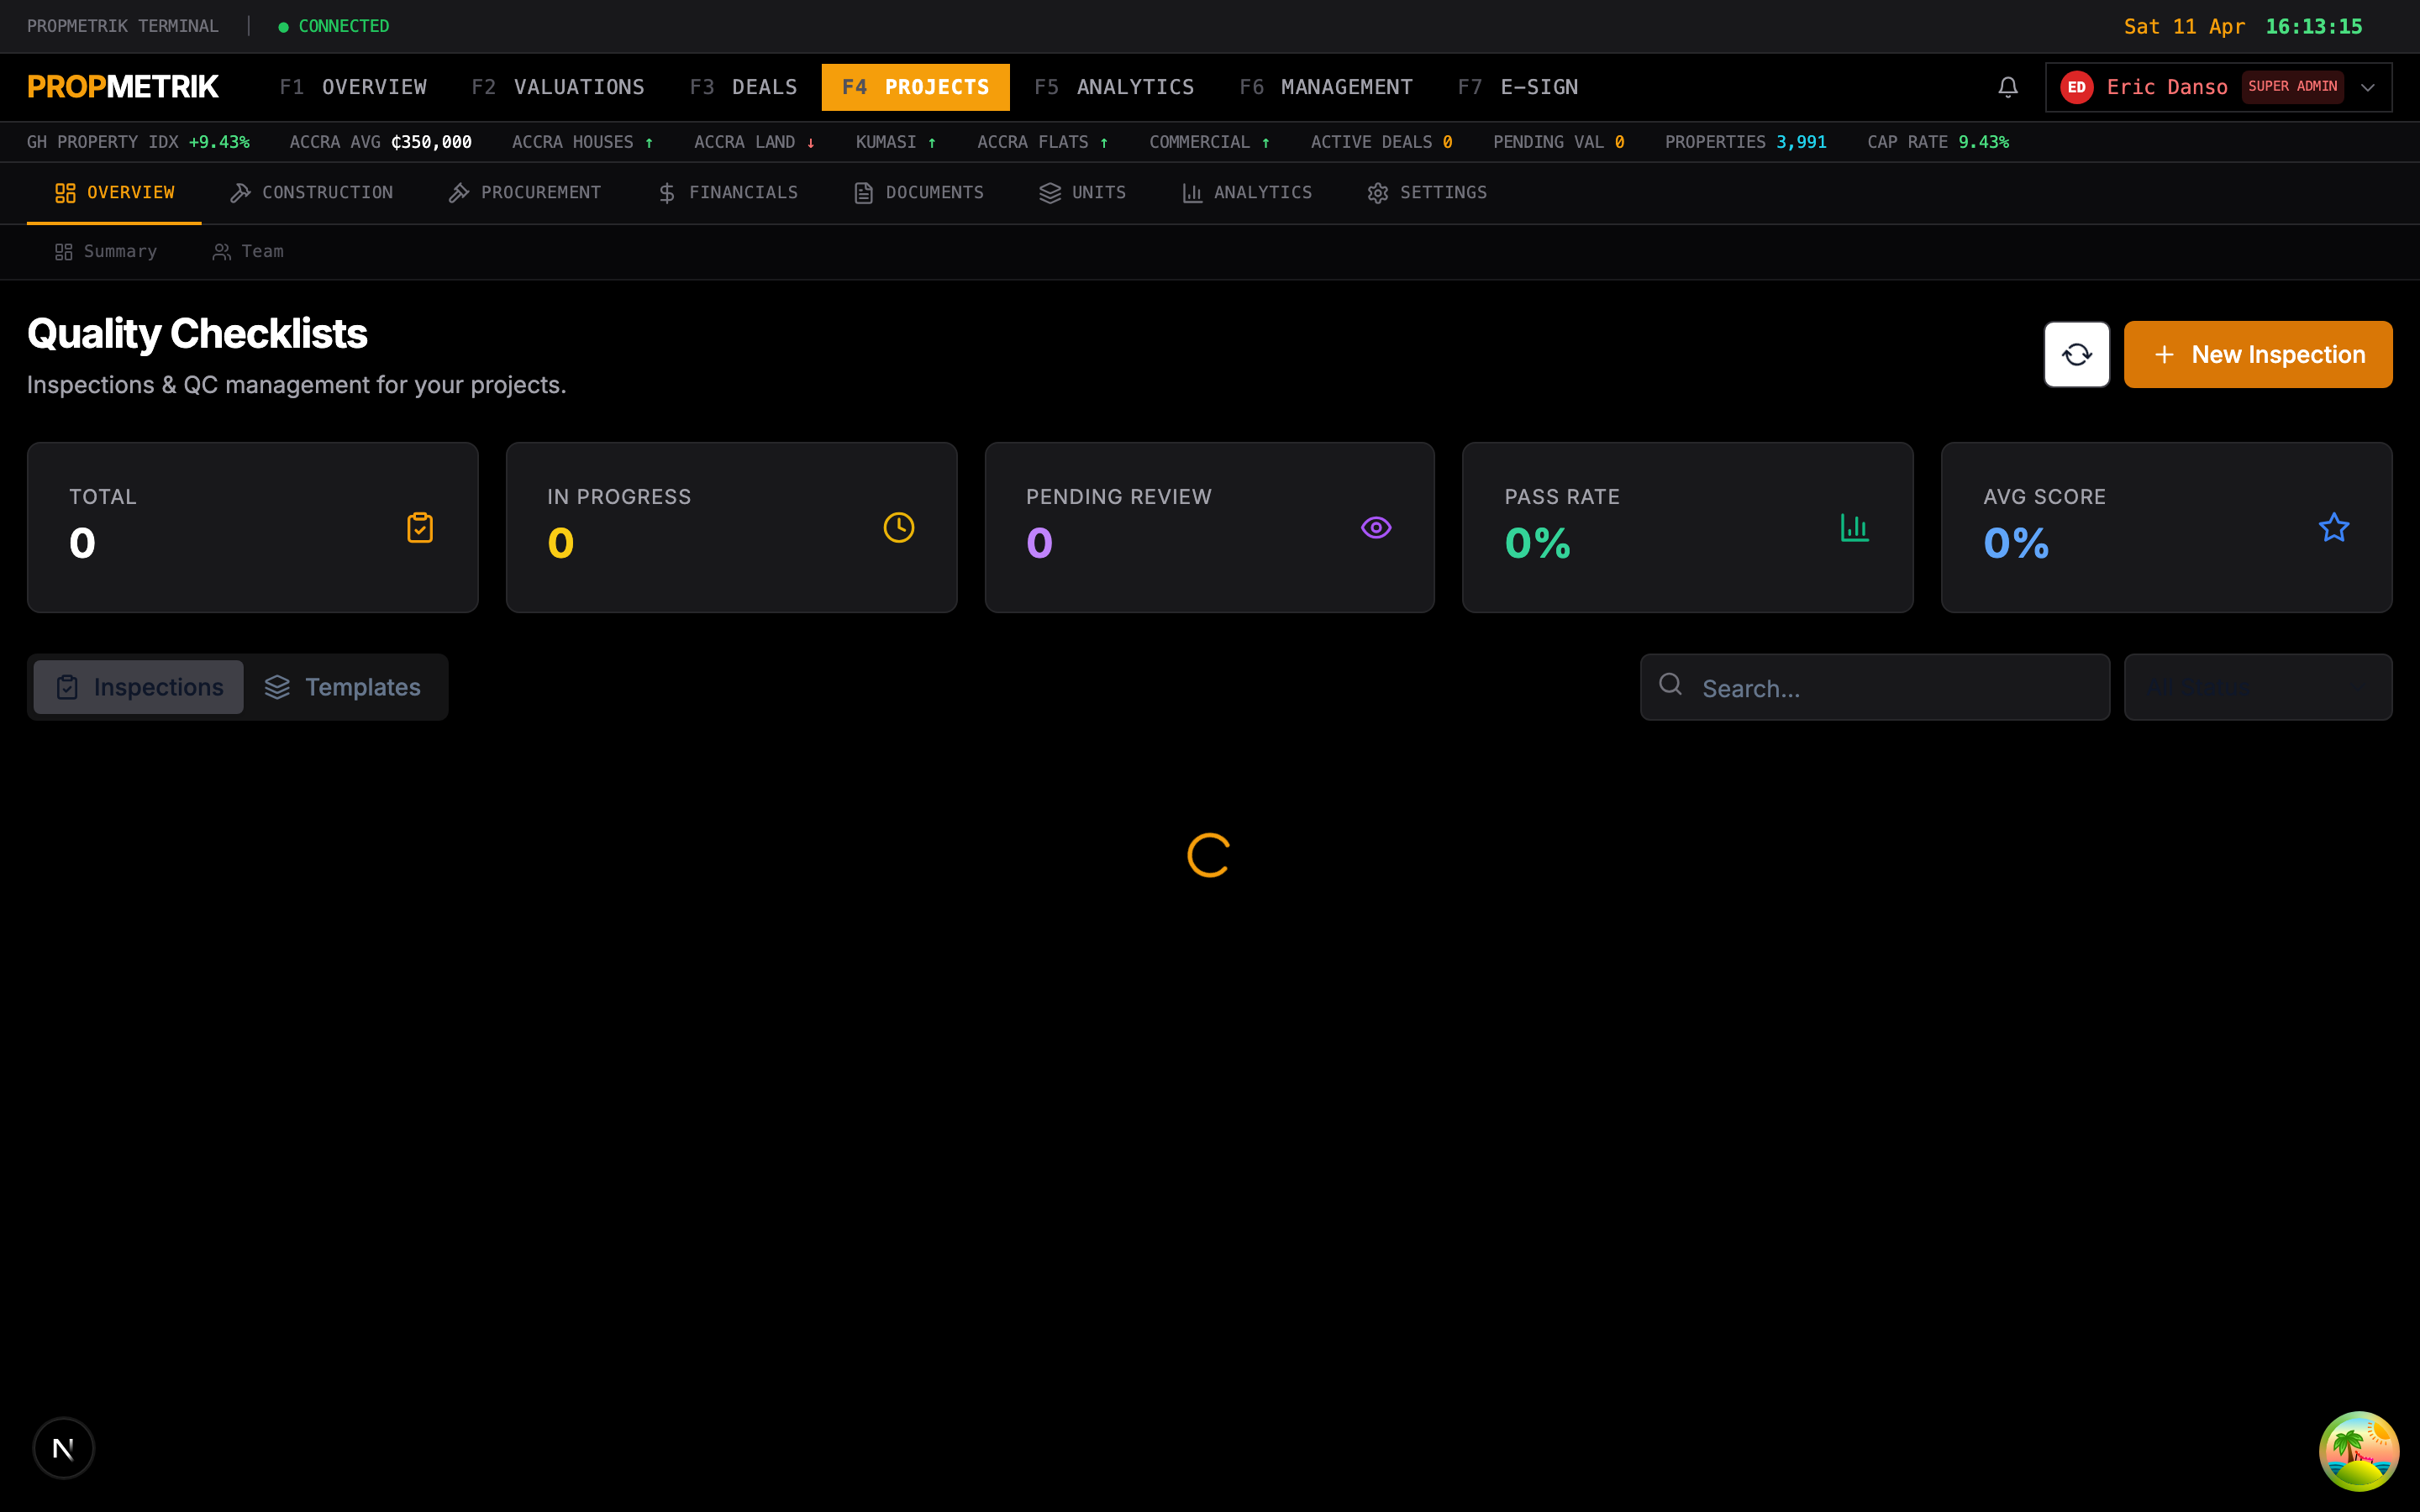Open the notifications bell
The height and width of the screenshot is (1512, 2420).
tap(2007, 87)
